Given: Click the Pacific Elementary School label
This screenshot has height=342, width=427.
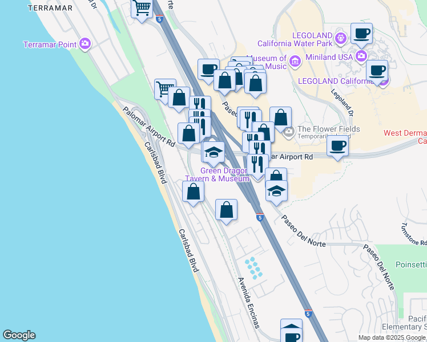Looking at the screenshot, I should pyautogui.click(x=404, y=323).
